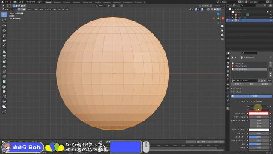Open Material properties tab icon
The image size is (273, 154).
click(x=228, y=108)
